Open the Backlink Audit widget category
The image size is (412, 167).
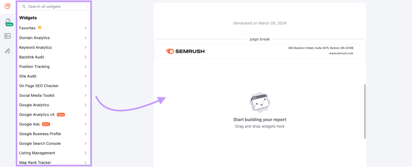32,57
